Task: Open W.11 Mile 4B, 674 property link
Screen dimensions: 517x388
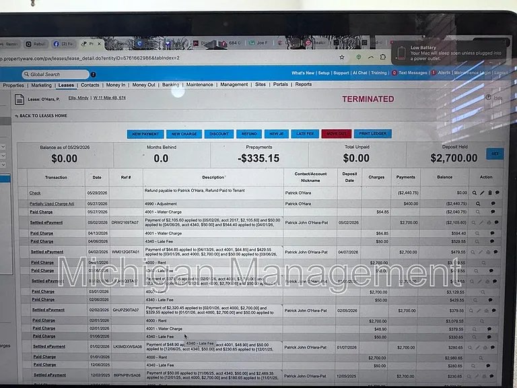Action: 110,98
